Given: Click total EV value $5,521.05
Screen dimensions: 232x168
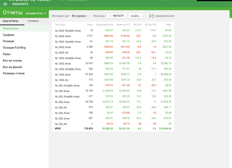Looking at the screenshot, I should pyautogui.click(x=124, y=129).
